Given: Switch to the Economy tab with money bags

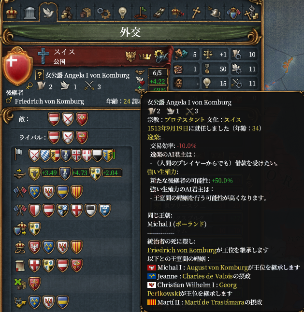Looking at the screenshot, I should [x=67, y=13].
